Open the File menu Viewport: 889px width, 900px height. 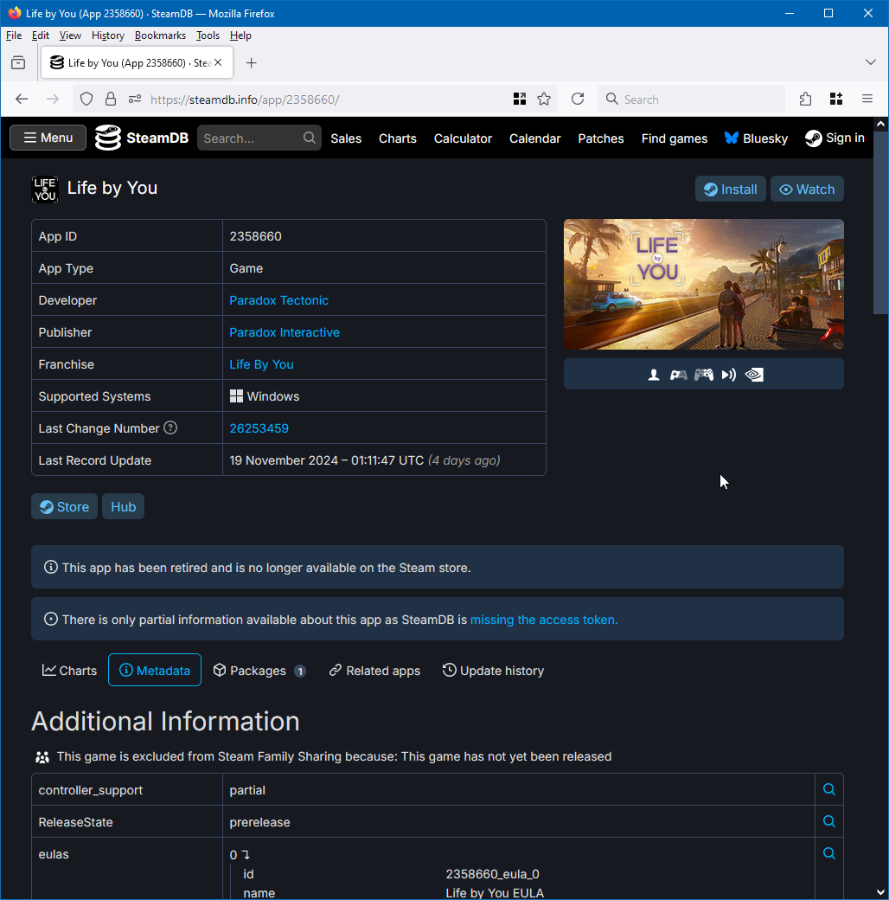click(14, 35)
